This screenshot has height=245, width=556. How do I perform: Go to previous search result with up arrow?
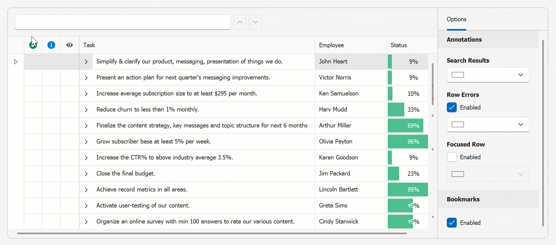click(240, 22)
